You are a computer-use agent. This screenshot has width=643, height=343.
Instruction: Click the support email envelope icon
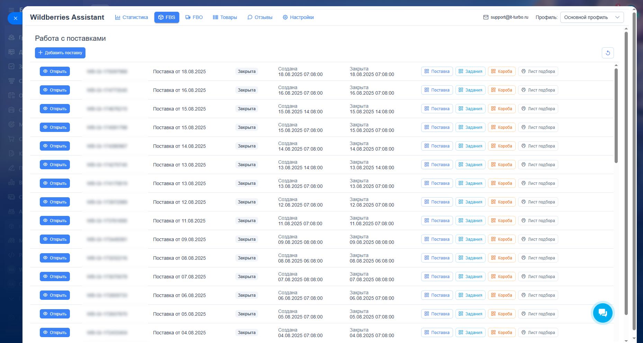point(486,17)
